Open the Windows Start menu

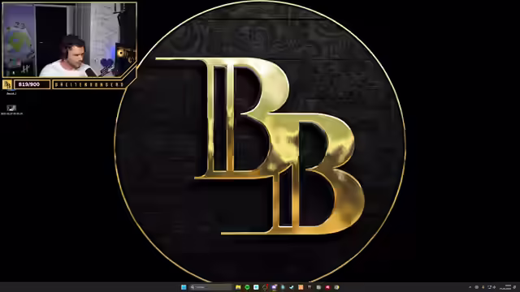coord(184,287)
